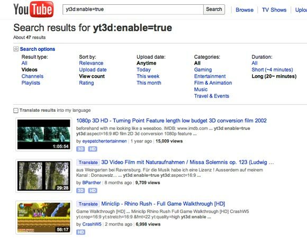Click the HD badge under Rhino Rush video
Viewport: 307px width, 242px height.
80,232
